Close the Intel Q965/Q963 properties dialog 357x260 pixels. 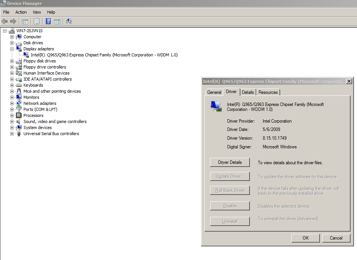[x=349, y=81]
